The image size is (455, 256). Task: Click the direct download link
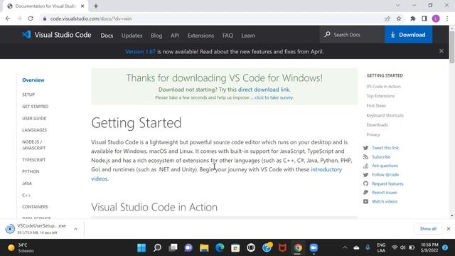264,90
